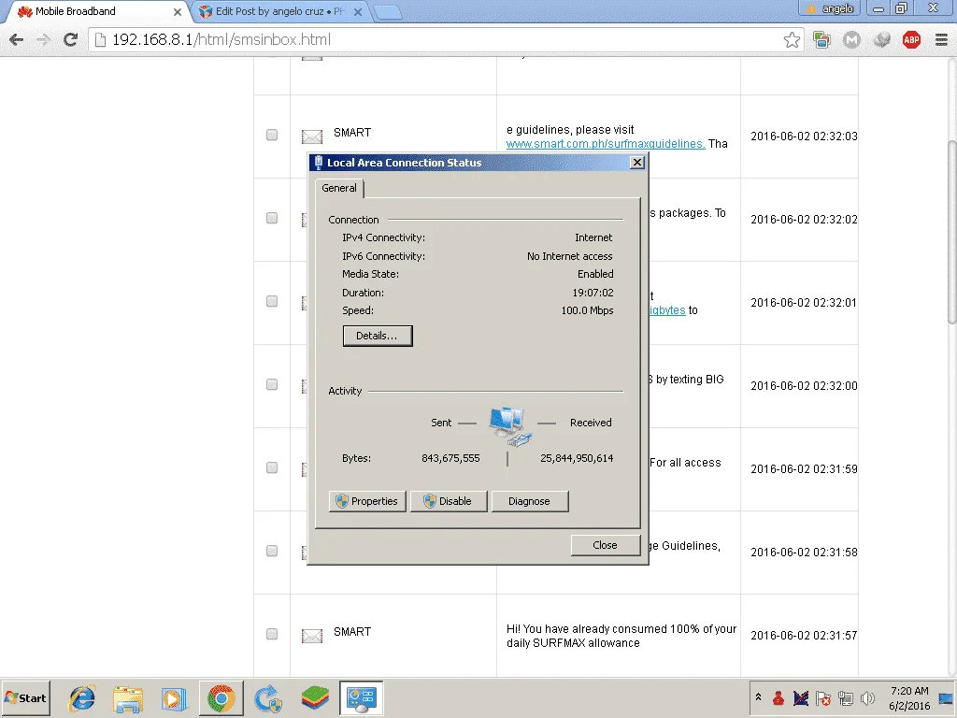Open the Windows Start menu
Viewport: 957px width, 718px height.
(x=25, y=697)
